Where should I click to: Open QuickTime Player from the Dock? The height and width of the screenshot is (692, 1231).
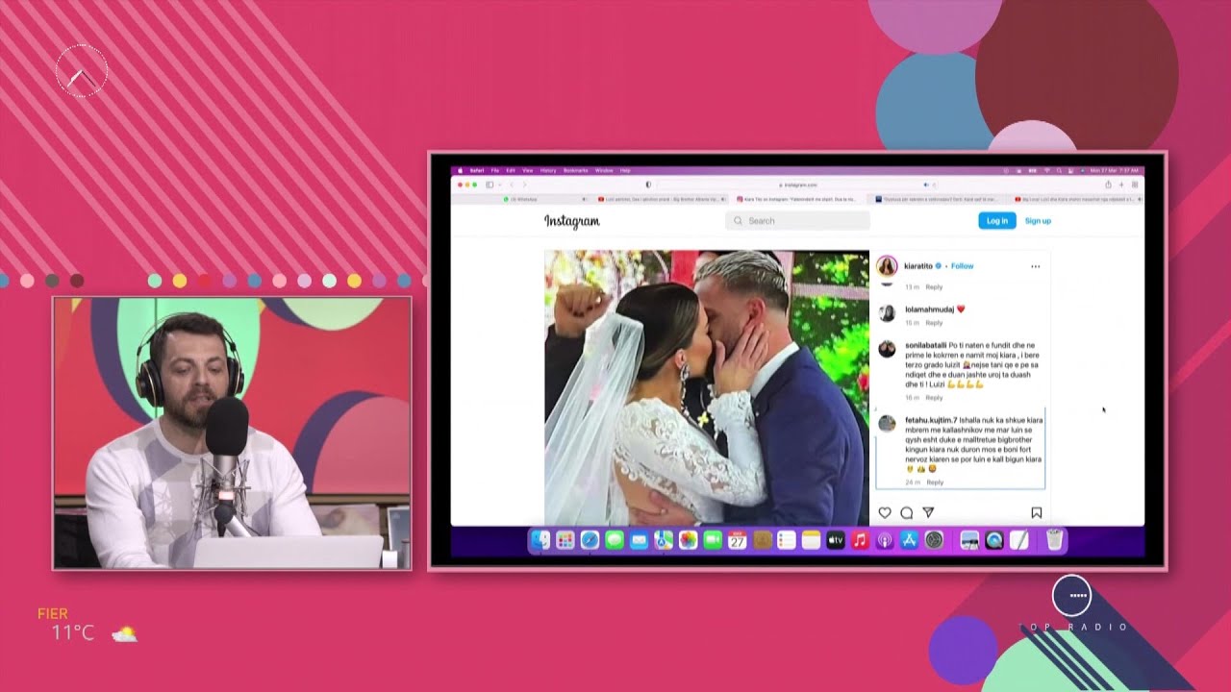click(x=994, y=540)
